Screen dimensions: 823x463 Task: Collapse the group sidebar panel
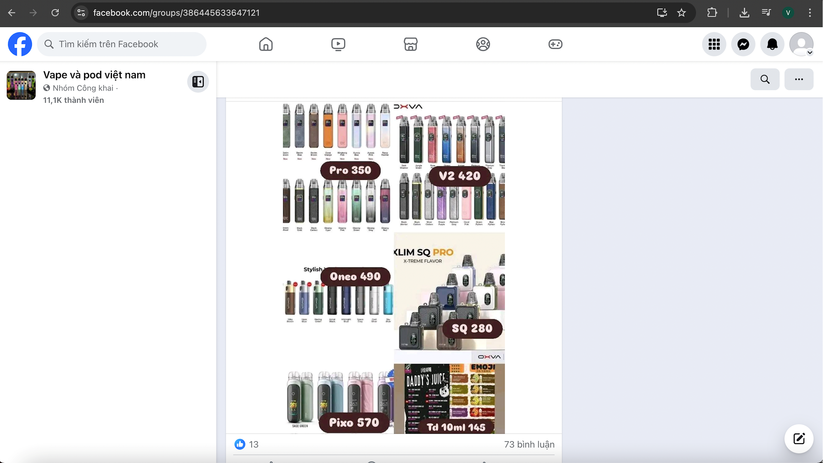click(x=198, y=82)
